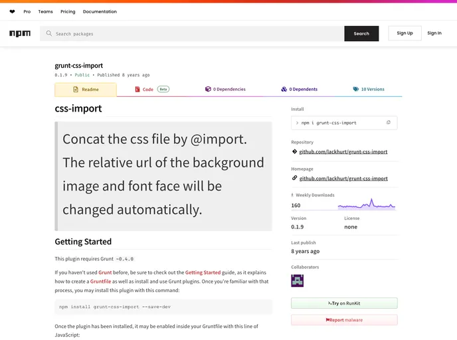This screenshot has height=340, width=457.
Task: Click the weekly downloads arrow icon
Action: 292,195
